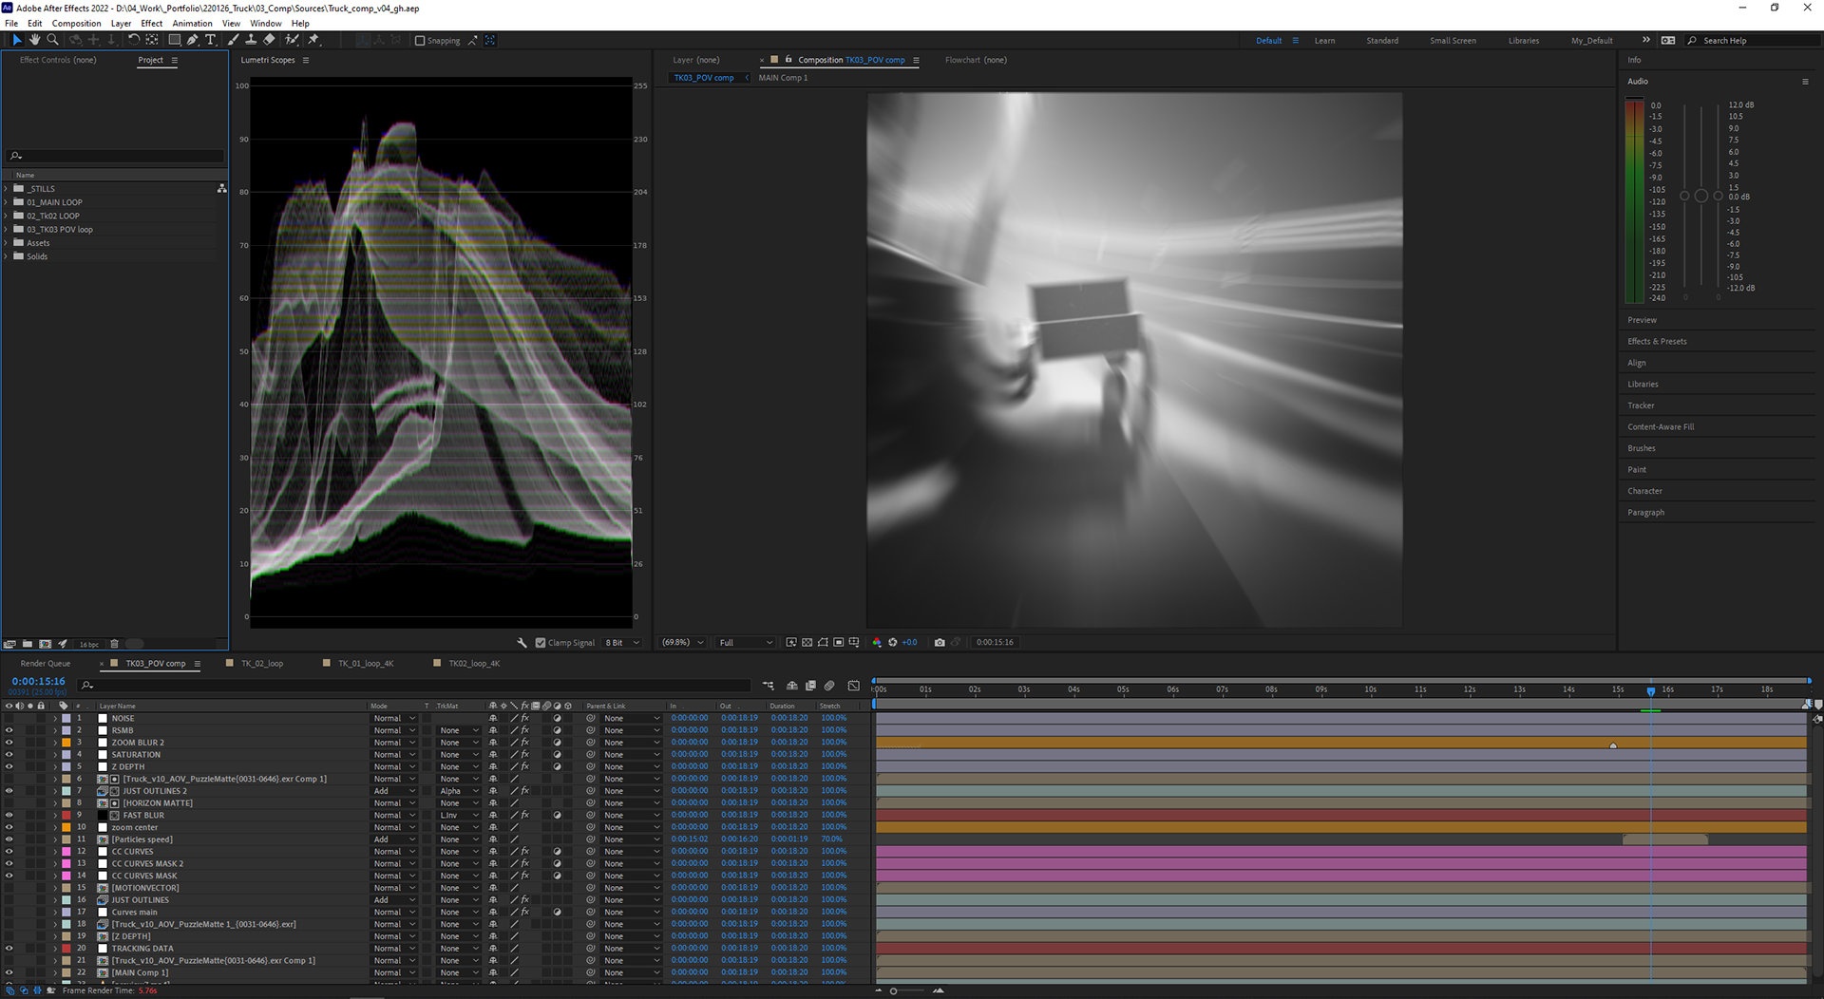
Task: Expand the 01_MAIN LOOP folder
Action: 7,202
